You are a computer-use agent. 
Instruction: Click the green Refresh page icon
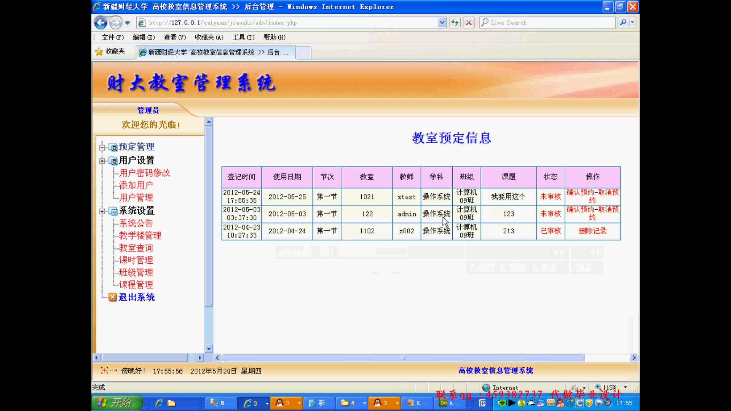tap(455, 22)
